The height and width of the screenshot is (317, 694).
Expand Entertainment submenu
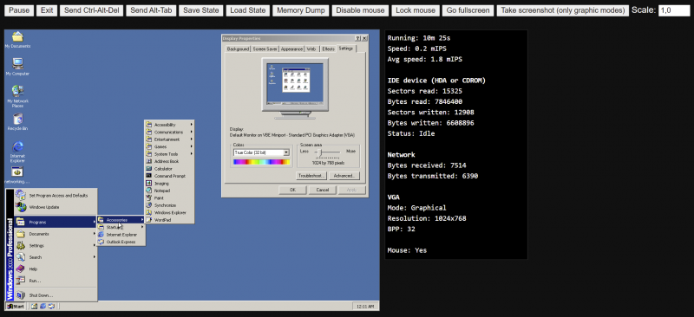point(169,139)
